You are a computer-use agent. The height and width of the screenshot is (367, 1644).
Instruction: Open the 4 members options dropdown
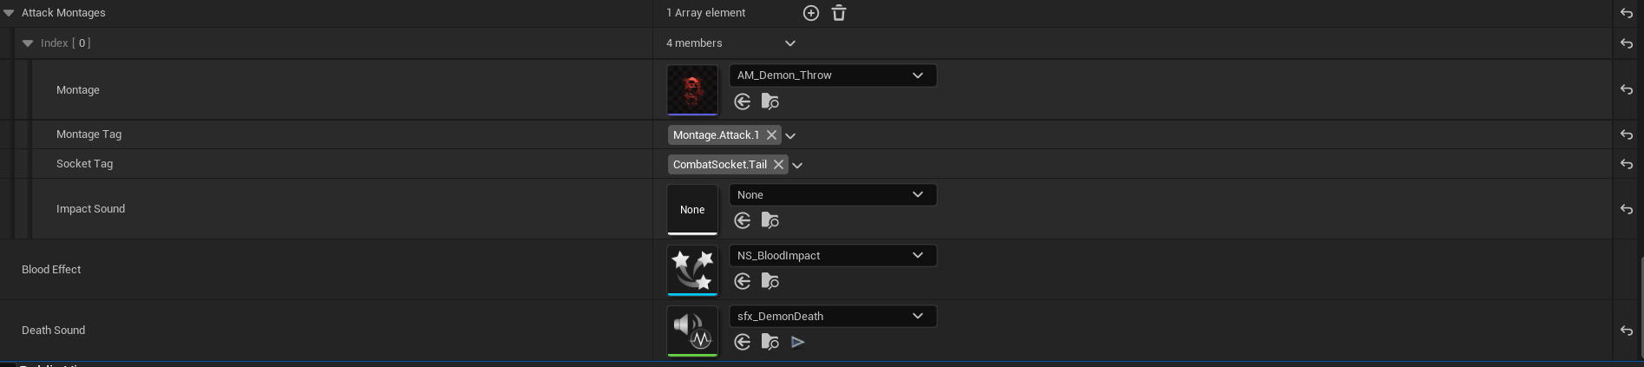[790, 43]
